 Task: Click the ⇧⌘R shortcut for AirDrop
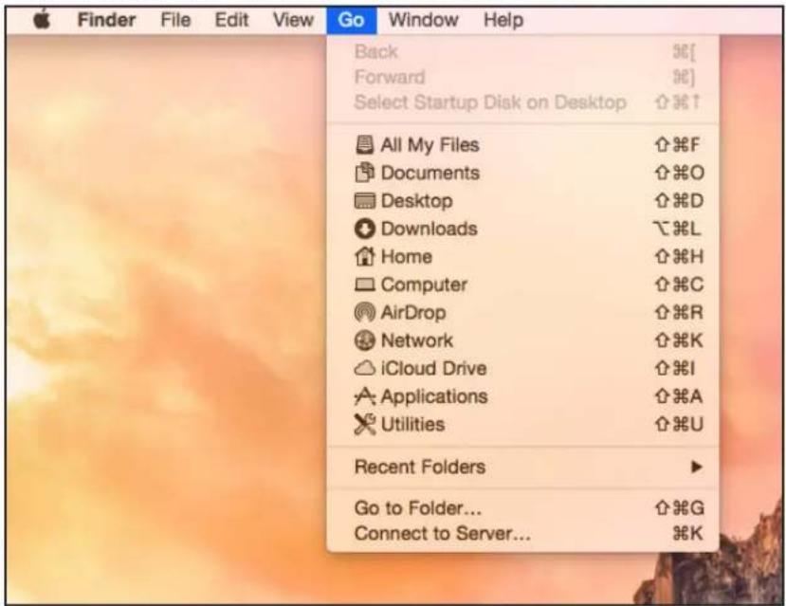click(679, 313)
